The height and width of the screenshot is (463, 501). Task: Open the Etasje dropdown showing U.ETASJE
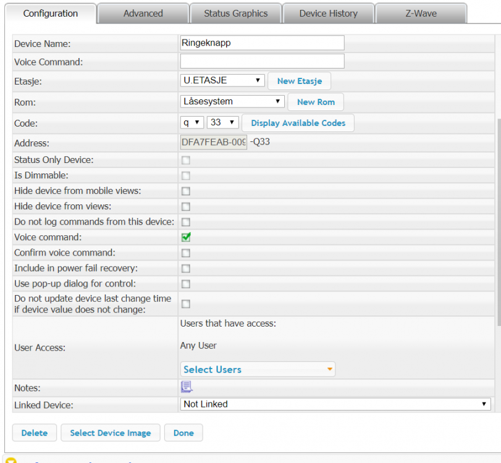(222, 80)
